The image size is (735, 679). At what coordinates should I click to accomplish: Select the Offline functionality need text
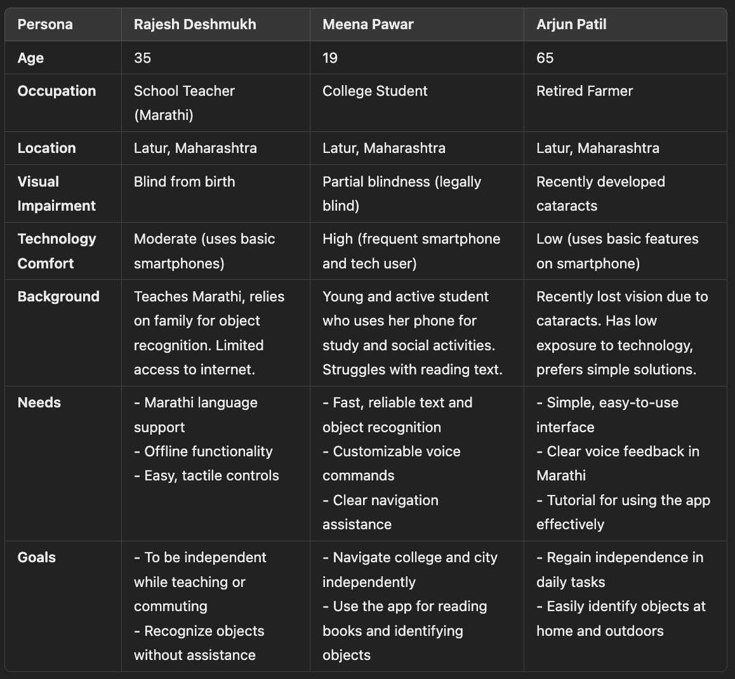(x=203, y=451)
